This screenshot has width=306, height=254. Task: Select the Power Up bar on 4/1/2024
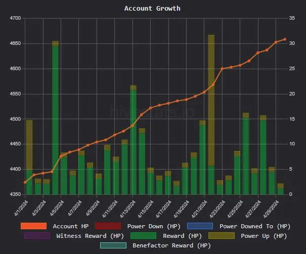pyautogui.click(x=29, y=145)
